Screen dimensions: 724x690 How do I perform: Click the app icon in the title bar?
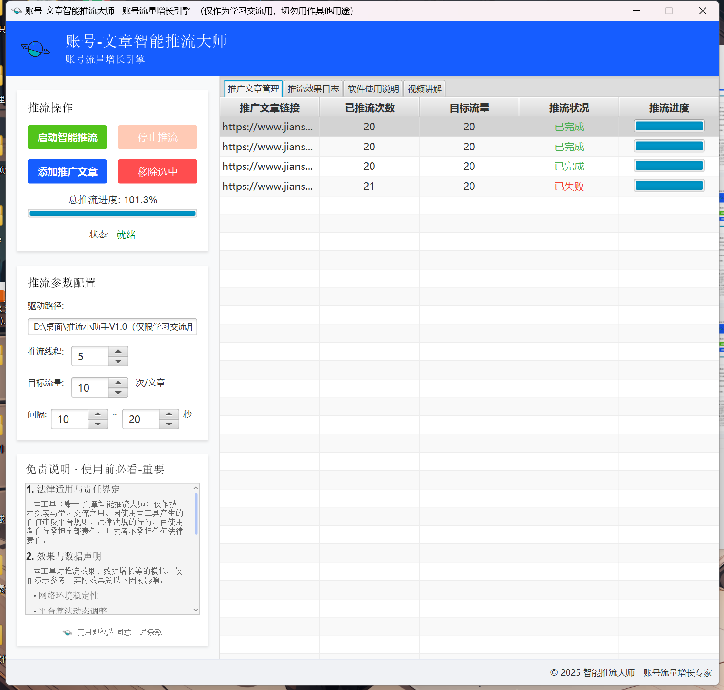pos(17,10)
